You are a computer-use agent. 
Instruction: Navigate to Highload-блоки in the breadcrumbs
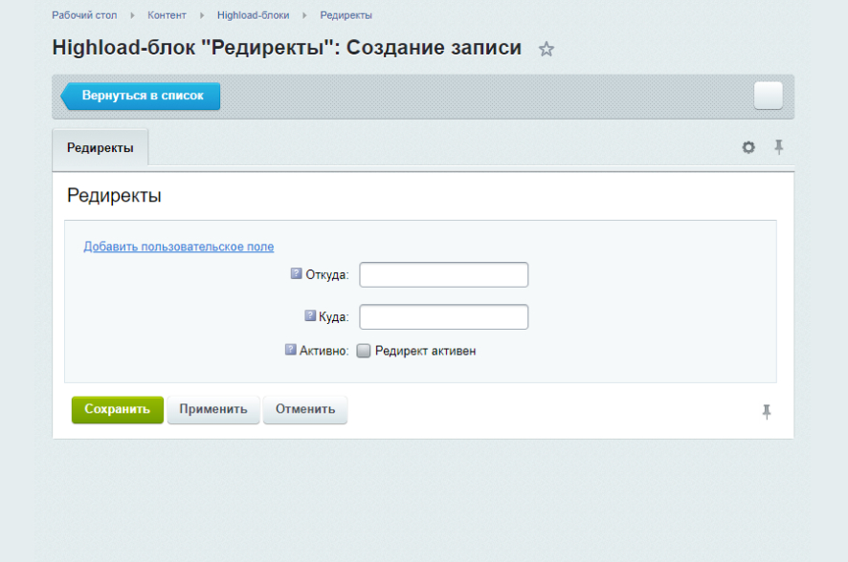tap(253, 14)
